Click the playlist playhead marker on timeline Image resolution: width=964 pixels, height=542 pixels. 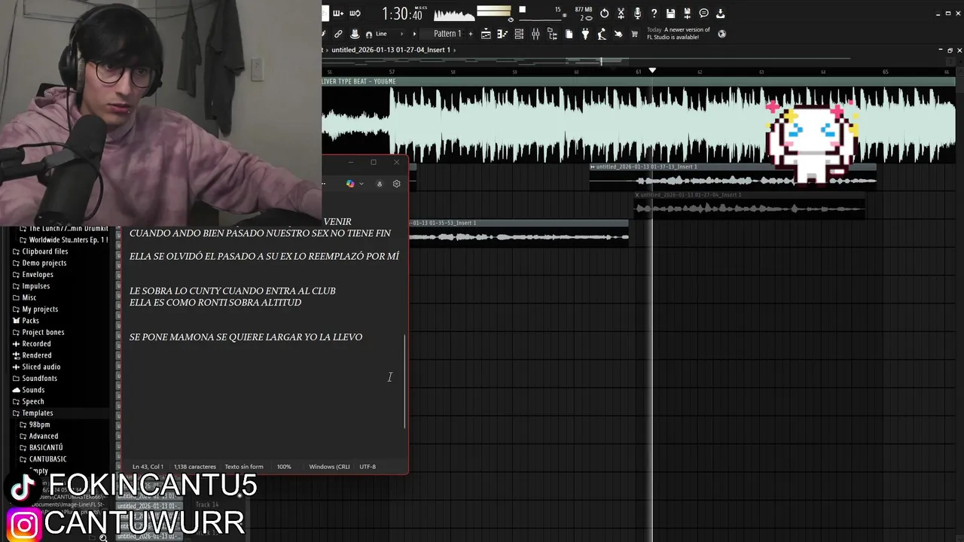tap(652, 70)
